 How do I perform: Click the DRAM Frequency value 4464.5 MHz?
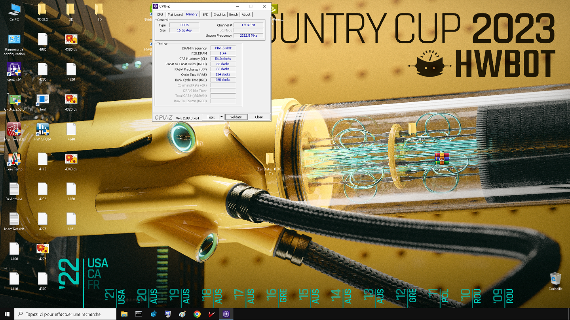point(223,48)
